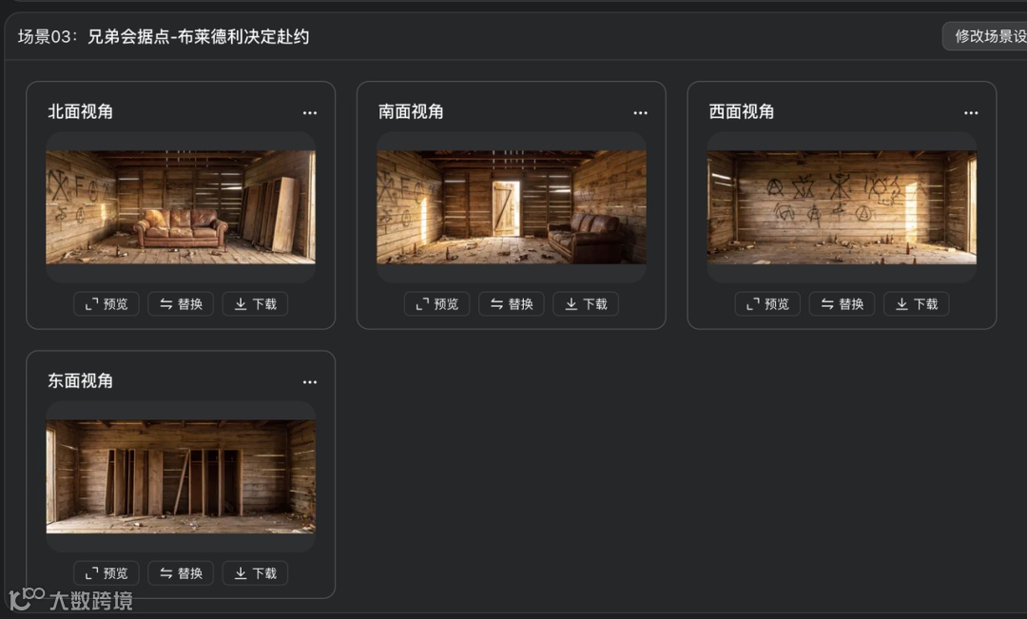Open the more-options menu for 北面视角
Image resolution: width=1027 pixels, height=619 pixels.
point(310,112)
